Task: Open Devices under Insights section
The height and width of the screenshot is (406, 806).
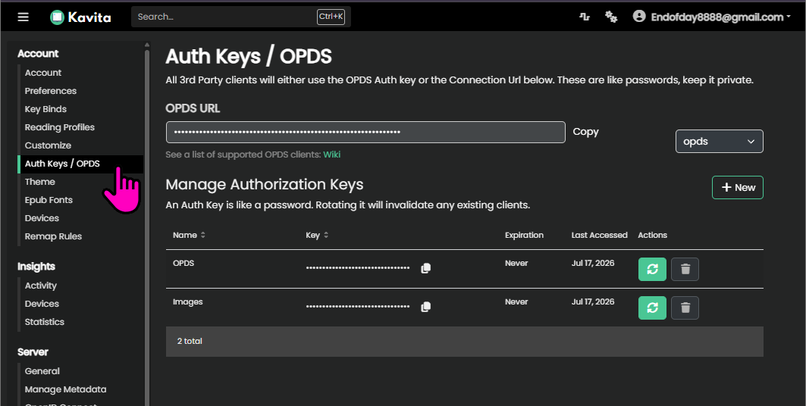Action: pos(42,304)
